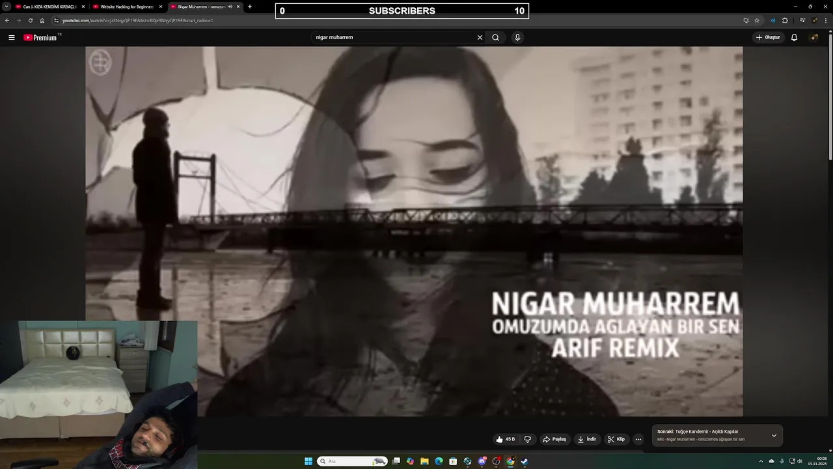Expand the Sonraki mix playlist panel
833x469 pixels.
pyautogui.click(x=774, y=435)
